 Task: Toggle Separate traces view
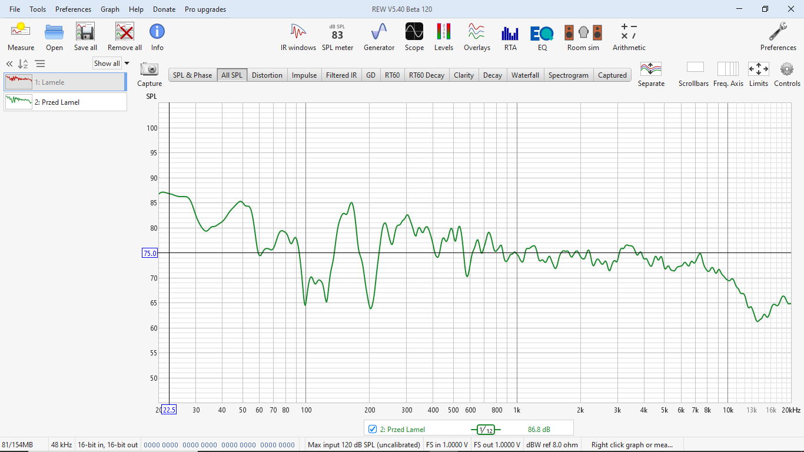(651, 68)
